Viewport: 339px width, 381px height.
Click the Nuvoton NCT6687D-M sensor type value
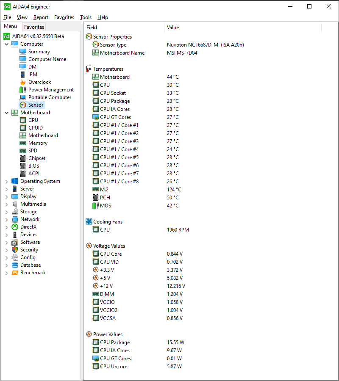(x=206, y=45)
